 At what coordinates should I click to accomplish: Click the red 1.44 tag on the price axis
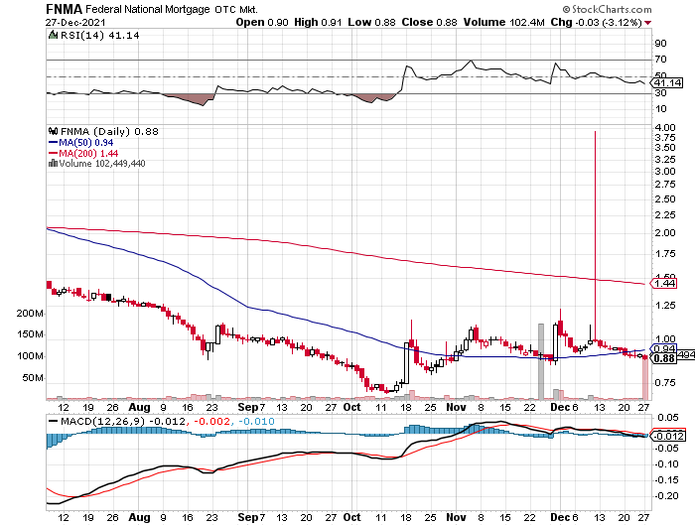(663, 283)
